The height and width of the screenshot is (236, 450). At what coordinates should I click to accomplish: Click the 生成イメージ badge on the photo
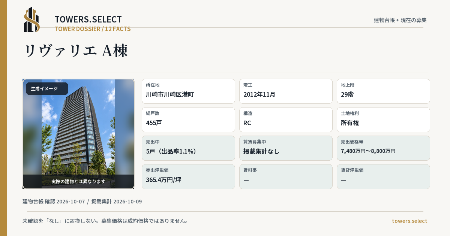(47, 89)
